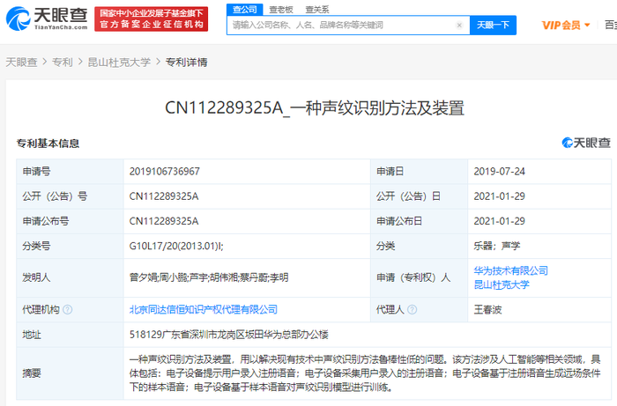Select the 公开（公告）号 value CN112289325A

coord(164,196)
